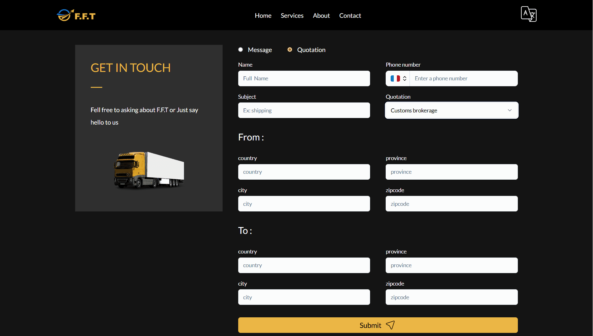593x336 pixels.
Task: Click the From zipcode input field
Action: coord(451,204)
